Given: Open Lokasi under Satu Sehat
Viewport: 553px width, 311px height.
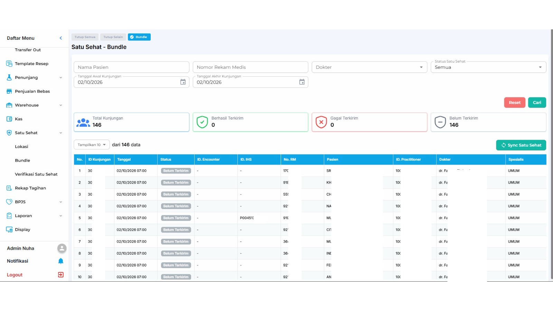Looking at the screenshot, I should [21, 147].
